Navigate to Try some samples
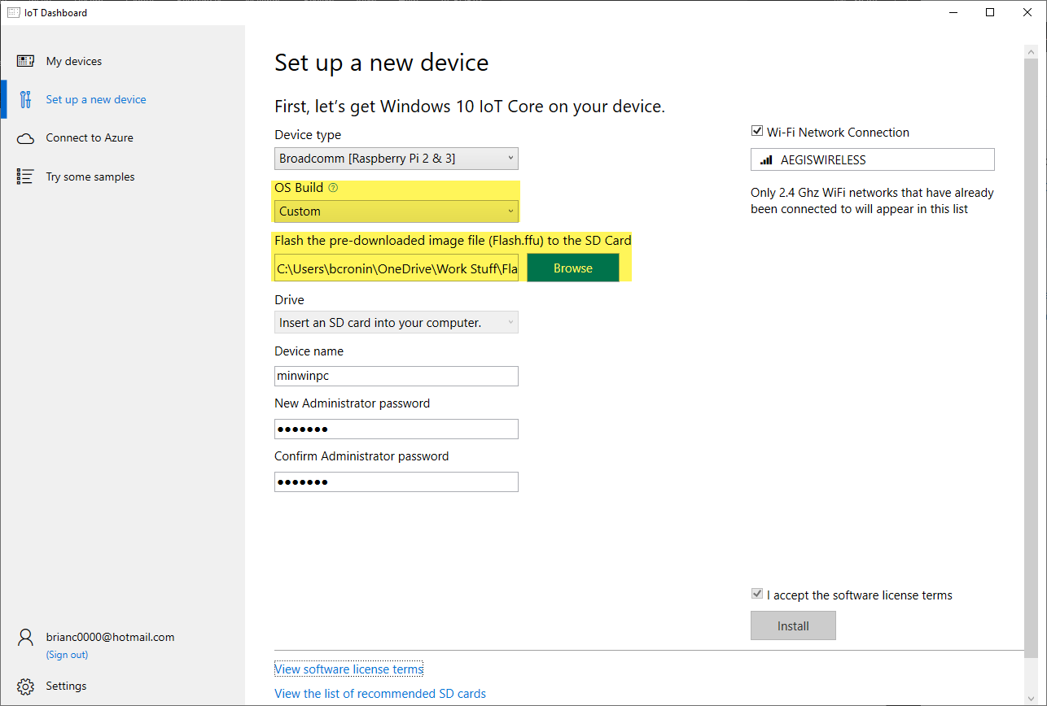This screenshot has width=1047, height=706. tap(90, 176)
